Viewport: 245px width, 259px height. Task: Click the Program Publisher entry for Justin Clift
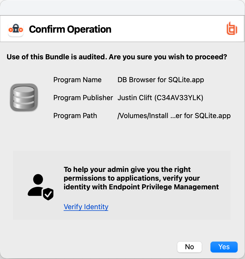pos(160,98)
